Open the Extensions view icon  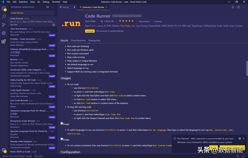4,41
